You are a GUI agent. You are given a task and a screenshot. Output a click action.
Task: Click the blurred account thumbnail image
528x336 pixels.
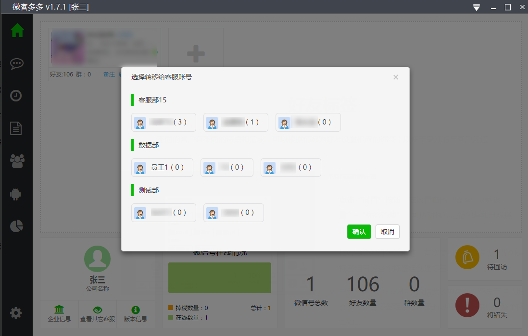(68, 48)
